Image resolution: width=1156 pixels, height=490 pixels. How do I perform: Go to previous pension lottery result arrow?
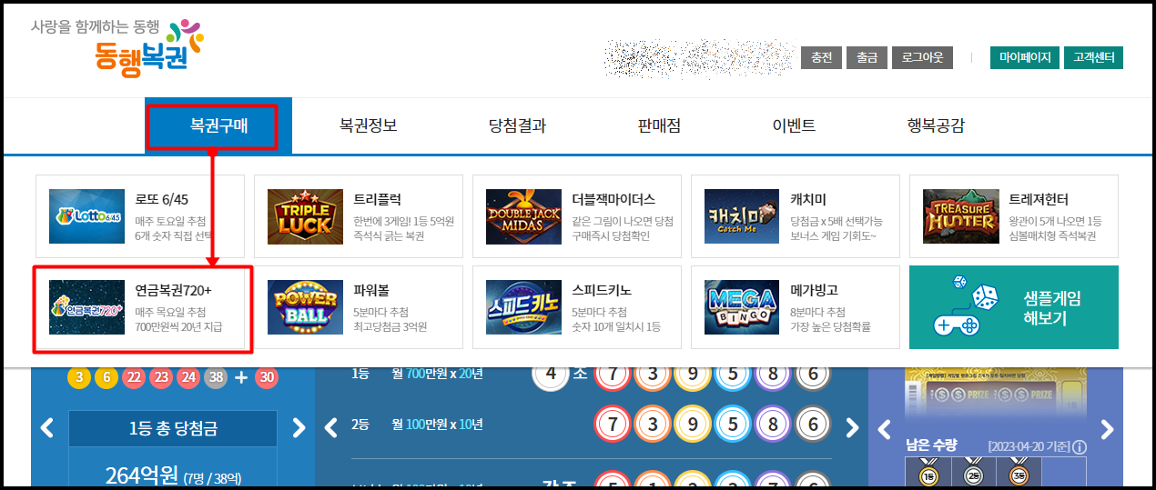pos(332,425)
